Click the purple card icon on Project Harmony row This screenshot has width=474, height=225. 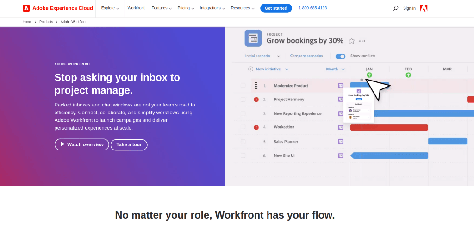click(x=341, y=99)
